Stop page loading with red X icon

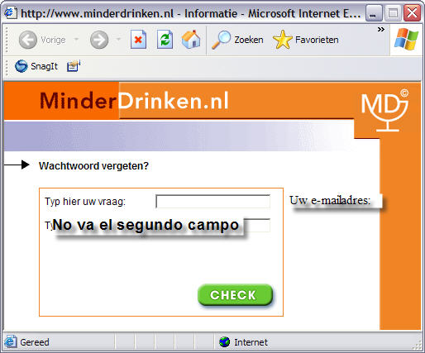[x=138, y=40]
